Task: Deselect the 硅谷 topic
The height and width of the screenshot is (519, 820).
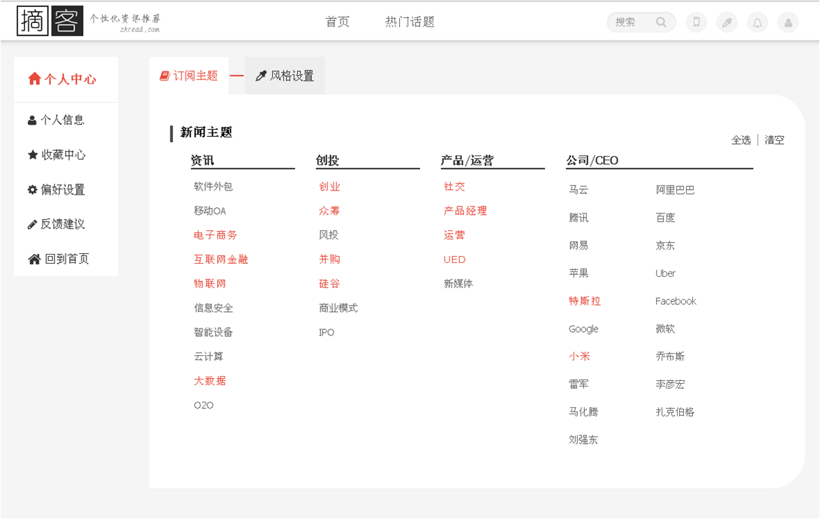Action: coord(329,284)
